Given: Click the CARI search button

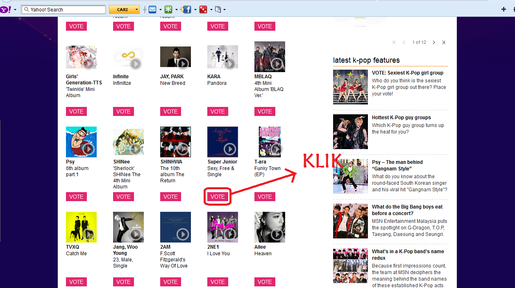Looking at the screenshot, I should coord(125,9).
